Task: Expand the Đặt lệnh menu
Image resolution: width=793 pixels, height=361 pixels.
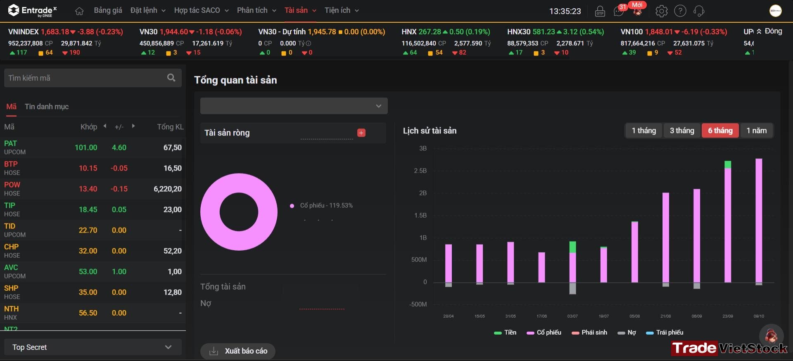Action: [x=148, y=10]
